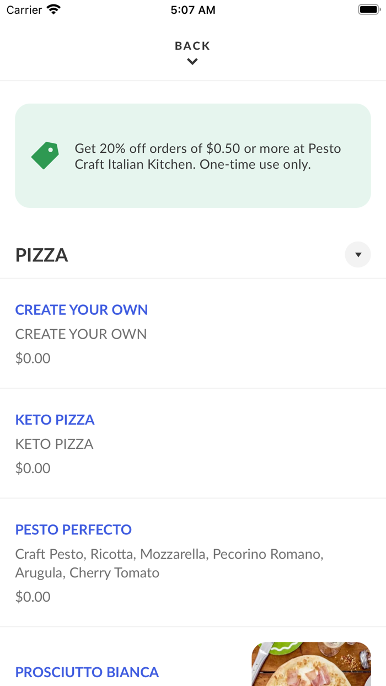Tap the pizza photo next to PROSCIUTTO BIANCA
The width and height of the screenshot is (386, 686).
tap(311, 664)
